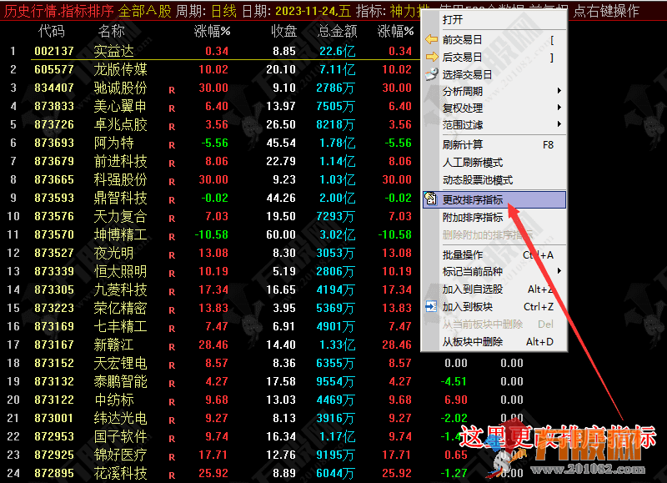
Task: Click 刷新计算 menu item
Action: pyautogui.click(x=494, y=144)
